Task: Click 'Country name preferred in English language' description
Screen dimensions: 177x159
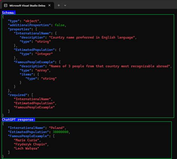Action: 92,37
